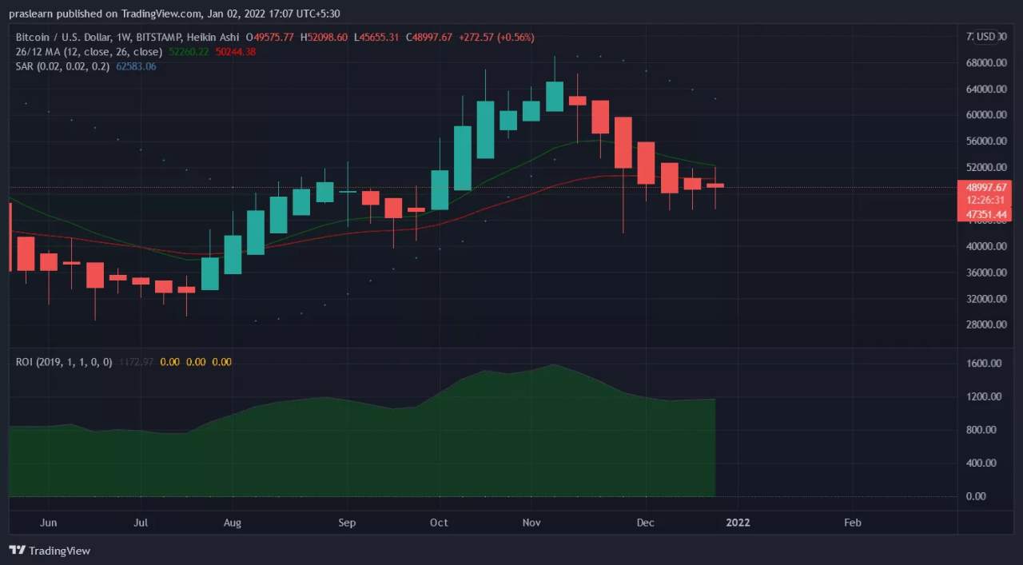Click the change value +272.57 (+0.56%)
1023x565 pixels.
coord(496,38)
